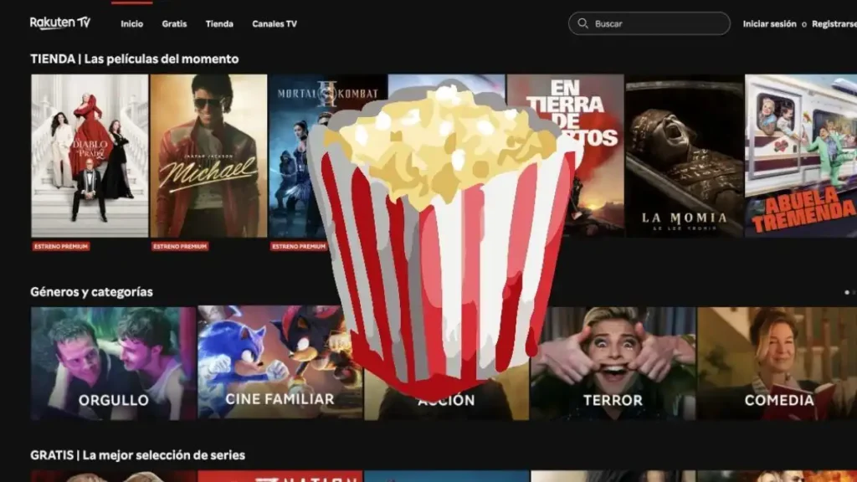
Task: Click the Géneros y categorías heading
Action: pos(91,292)
